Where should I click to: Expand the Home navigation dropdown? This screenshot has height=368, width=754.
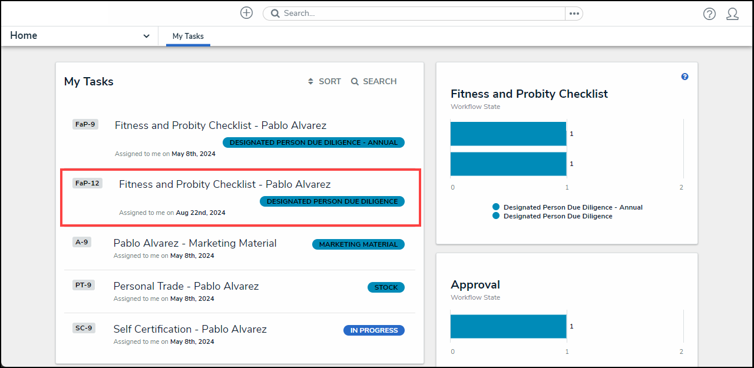point(146,35)
